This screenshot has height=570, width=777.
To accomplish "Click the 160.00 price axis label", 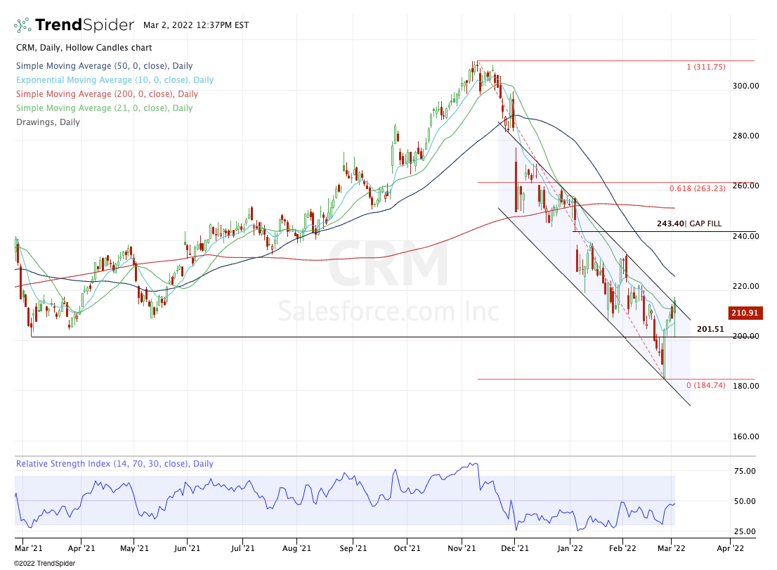I will (x=746, y=436).
